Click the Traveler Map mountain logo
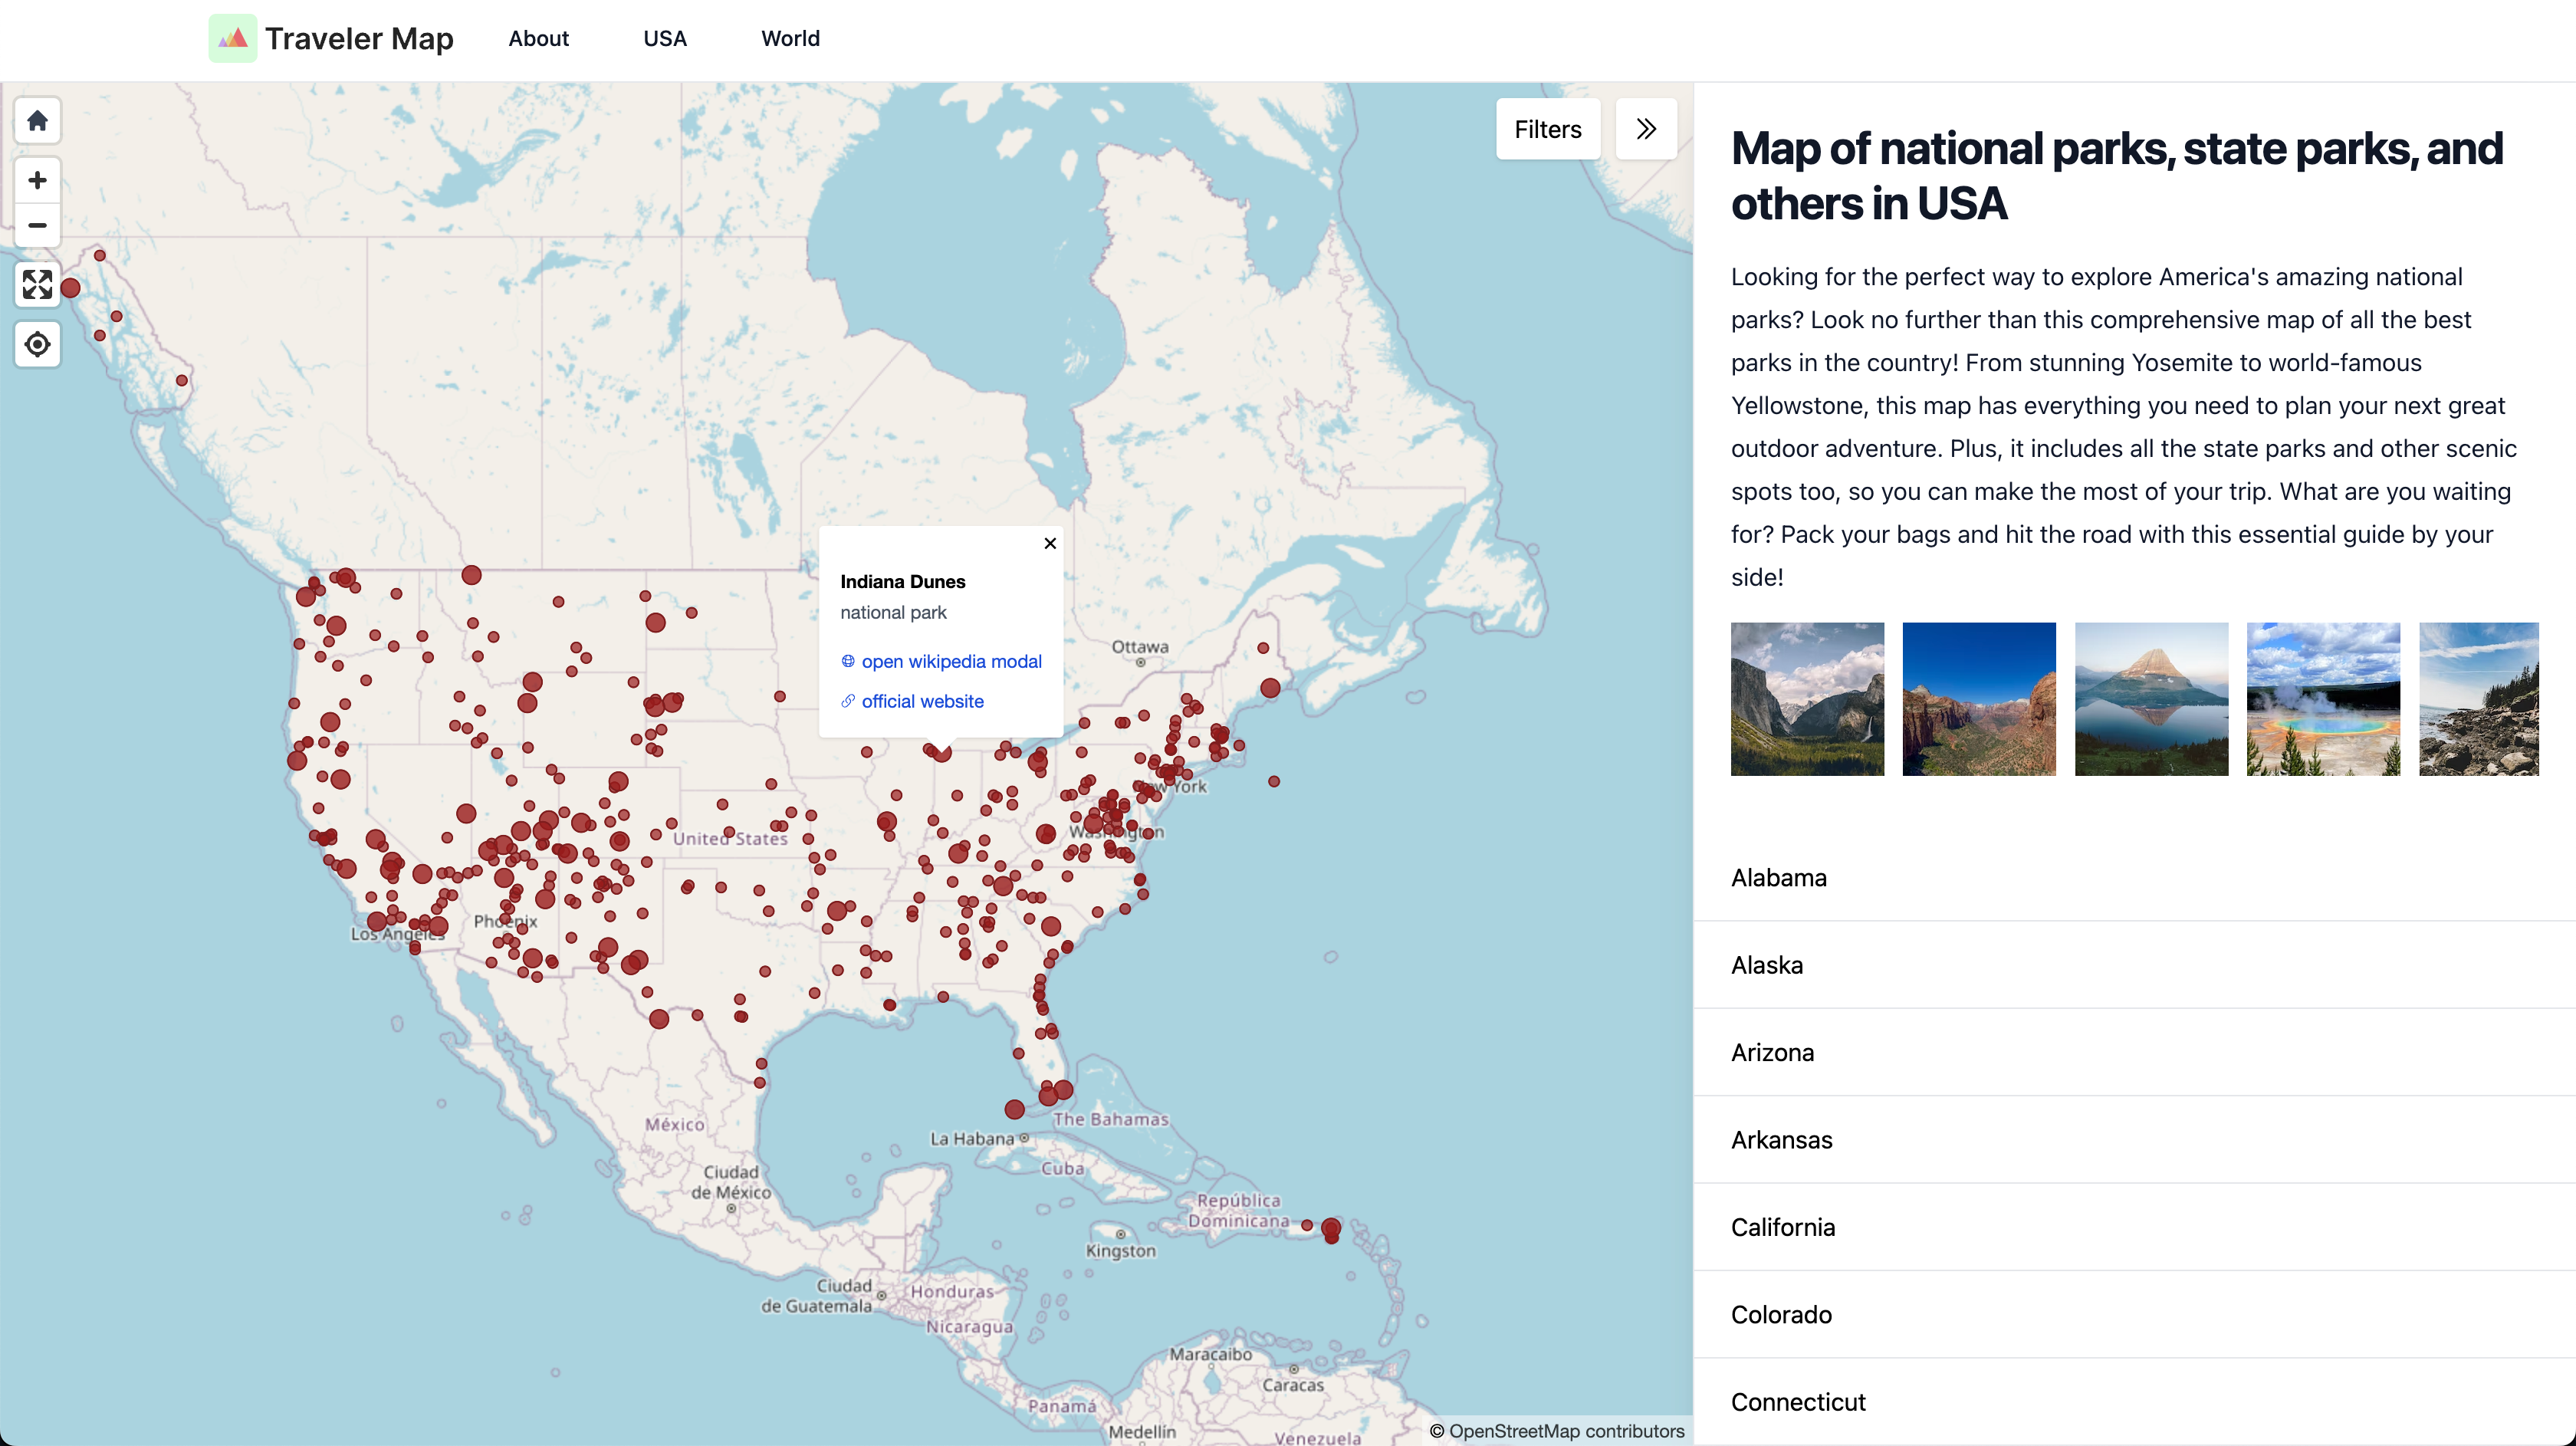The image size is (2576, 1446). (x=232, y=38)
